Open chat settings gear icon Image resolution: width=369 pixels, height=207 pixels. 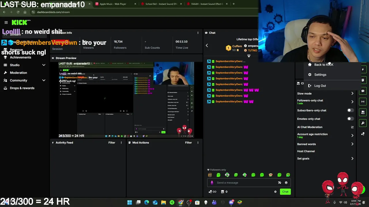(275, 192)
